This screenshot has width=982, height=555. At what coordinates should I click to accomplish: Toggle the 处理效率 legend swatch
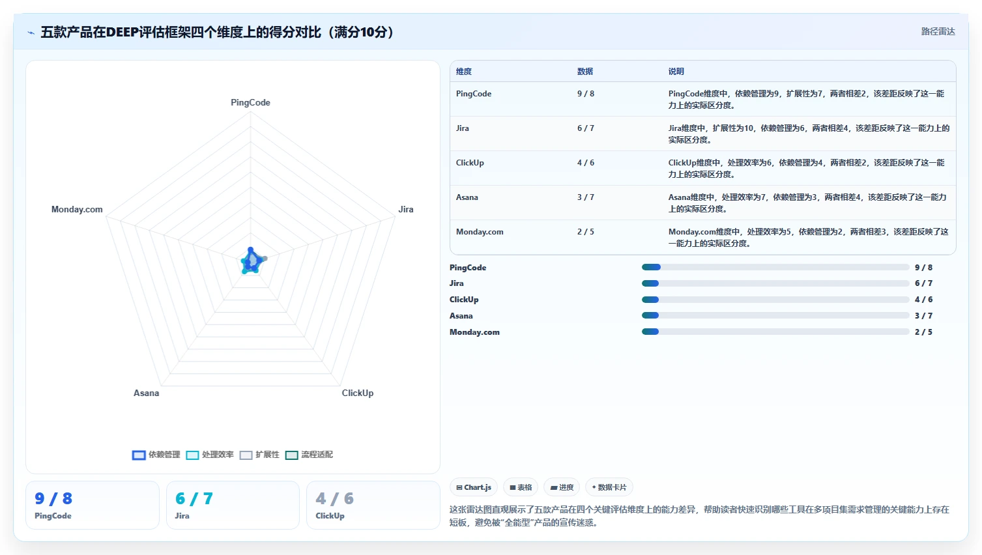(192, 455)
